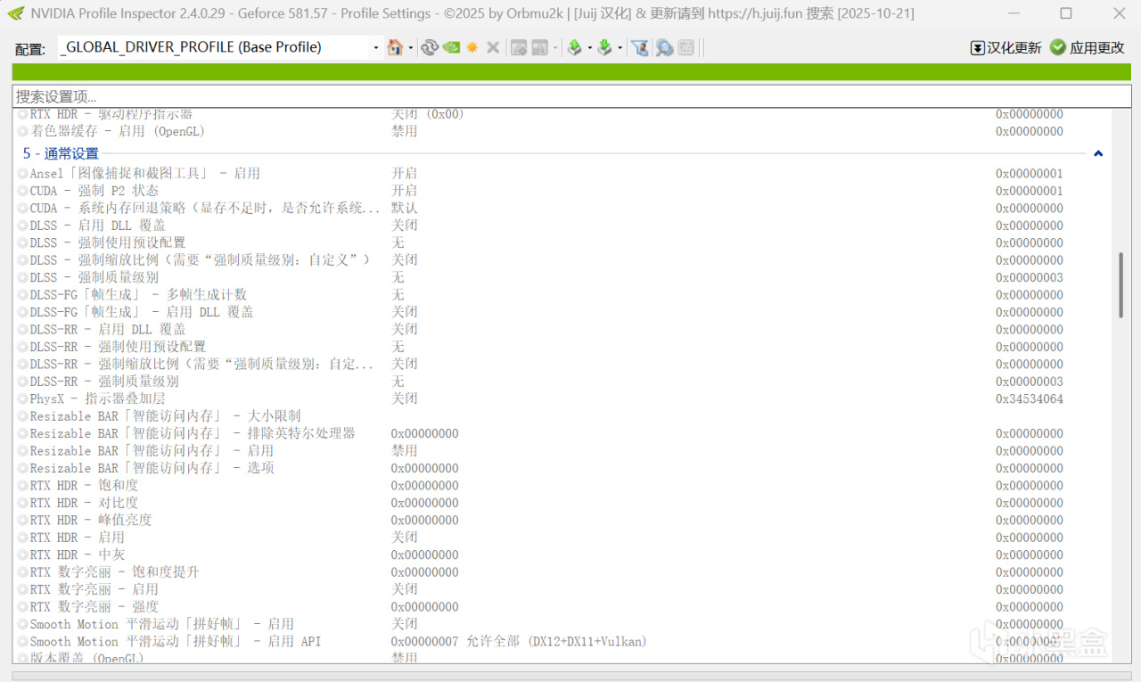Click the gear icon beside PhysX - 指示器叠加层
This screenshot has height=682, width=1141.
click(x=23, y=399)
